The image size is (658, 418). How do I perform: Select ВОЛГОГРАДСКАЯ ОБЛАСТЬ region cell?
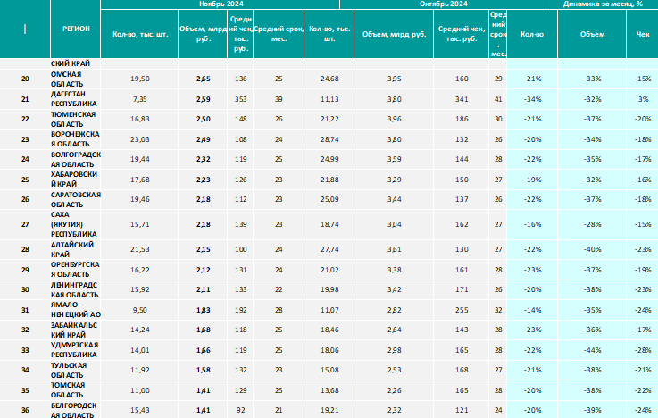76,160
